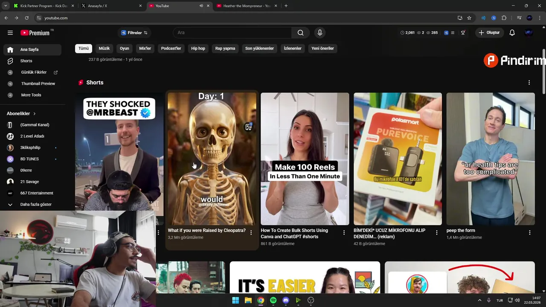The height and width of the screenshot is (307, 546).
Task: Open a new browser tab
Action: click(286, 6)
